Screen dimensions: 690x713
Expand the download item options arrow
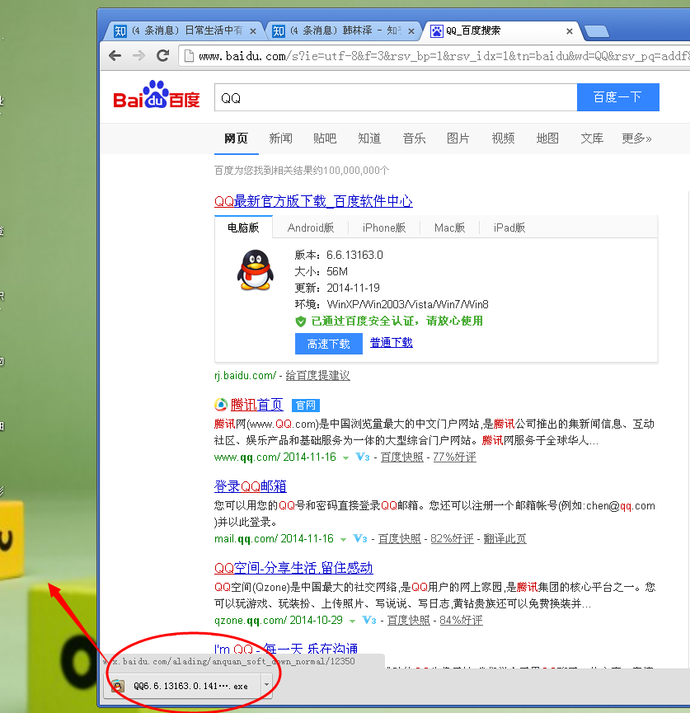(266, 685)
